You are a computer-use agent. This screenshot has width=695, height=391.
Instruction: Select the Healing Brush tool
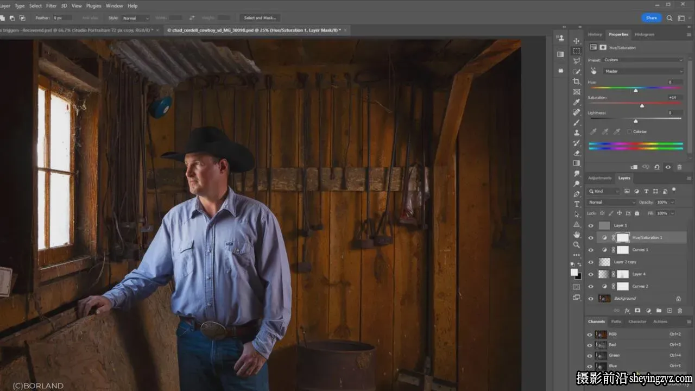coord(577,112)
